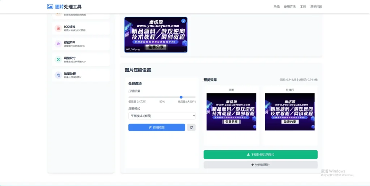Open the 使用方法 nav item
Screen dimensions: 370x186
[x=290, y=7]
